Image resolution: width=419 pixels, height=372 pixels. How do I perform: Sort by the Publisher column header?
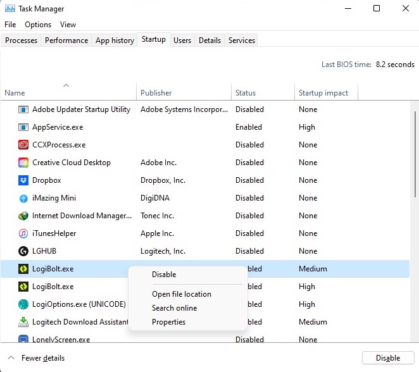184,93
